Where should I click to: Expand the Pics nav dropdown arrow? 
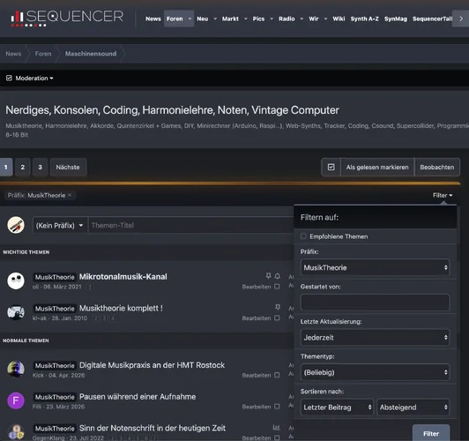click(x=272, y=19)
